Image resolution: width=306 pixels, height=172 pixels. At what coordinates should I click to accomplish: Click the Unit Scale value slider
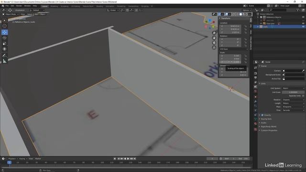[x=293, y=92]
